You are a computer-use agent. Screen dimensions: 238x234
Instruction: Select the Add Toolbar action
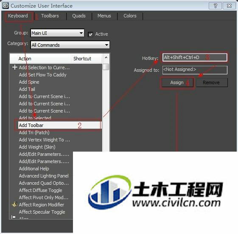coord(59,125)
